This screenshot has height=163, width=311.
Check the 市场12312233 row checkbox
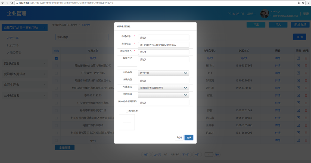click(x=56, y=96)
